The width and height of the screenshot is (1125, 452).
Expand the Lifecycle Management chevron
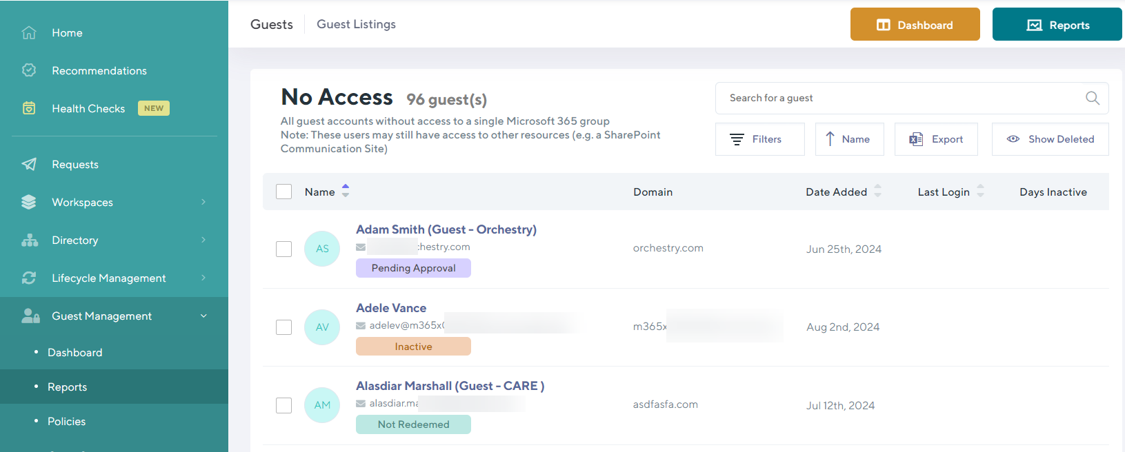click(203, 278)
